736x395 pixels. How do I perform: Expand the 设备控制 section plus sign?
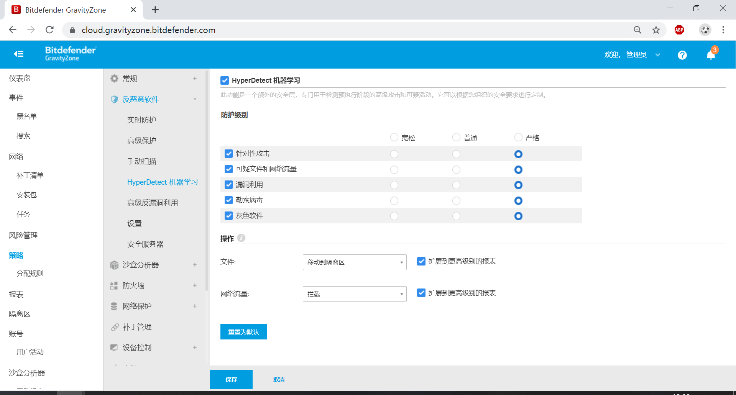195,347
